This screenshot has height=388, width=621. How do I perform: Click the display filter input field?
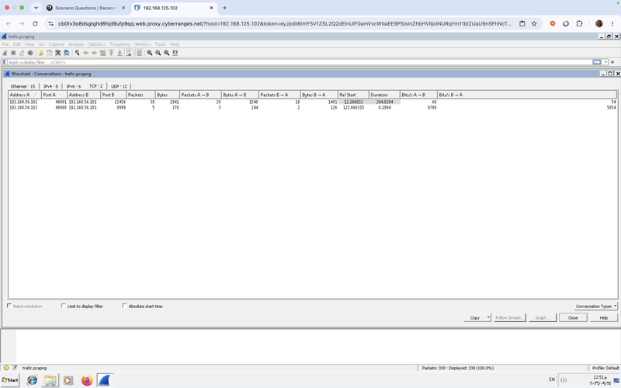click(x=300, y=62)
